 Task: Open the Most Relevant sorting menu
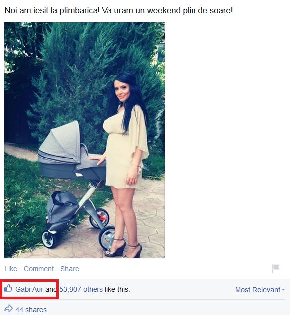pyautogui.click(x=260, y=290)
